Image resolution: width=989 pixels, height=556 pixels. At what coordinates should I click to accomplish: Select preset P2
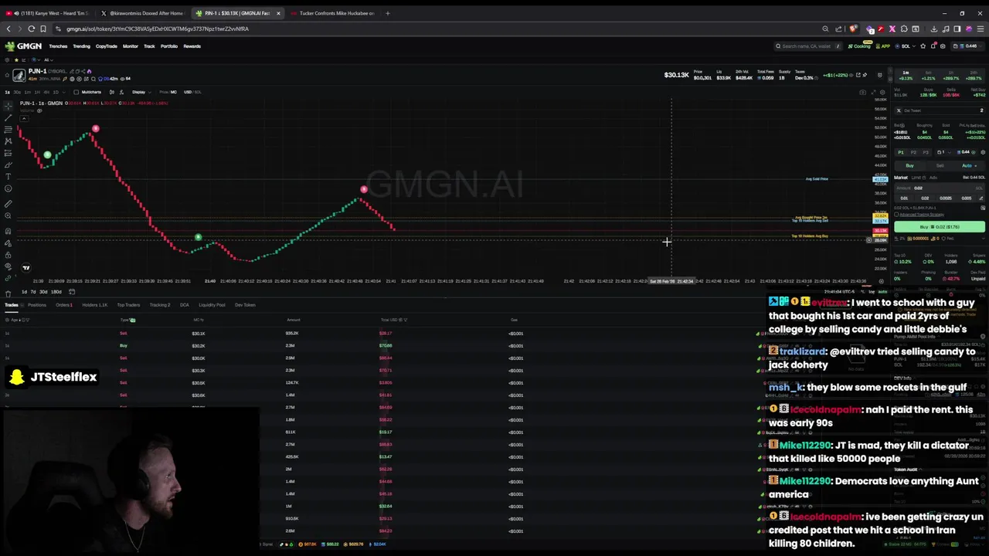point(913,152)
